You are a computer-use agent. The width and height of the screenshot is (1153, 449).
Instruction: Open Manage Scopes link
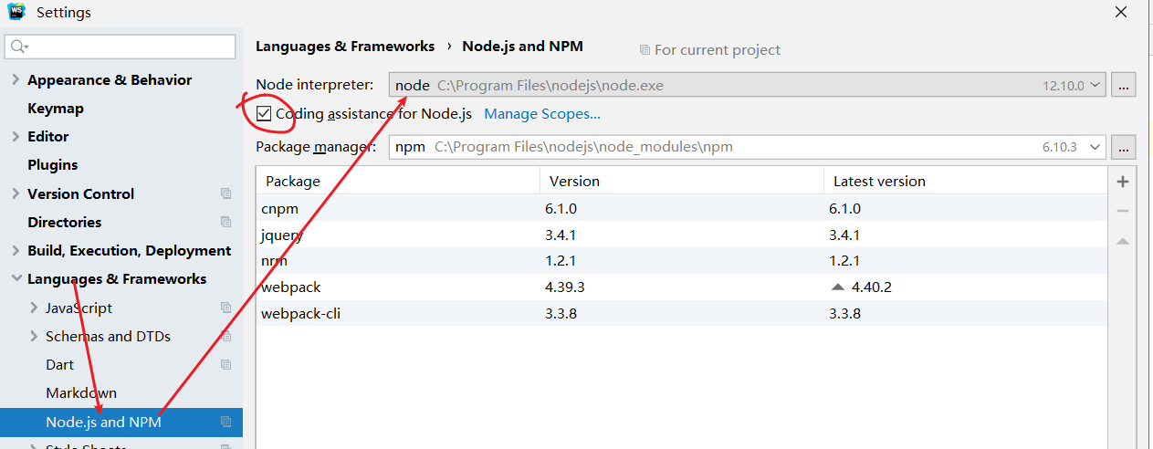point(542,114)
